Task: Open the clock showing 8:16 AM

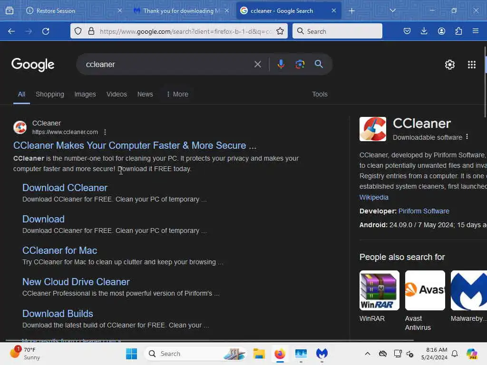Action: coord(434,354)
